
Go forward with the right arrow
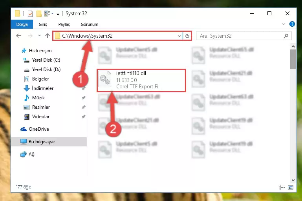(x=30, y=36)
